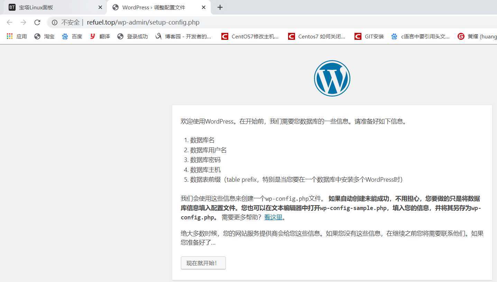Select the WordPress 调整配置文件 tab
This screenshot has width=497, height=282.
click(x=159, y=7)
